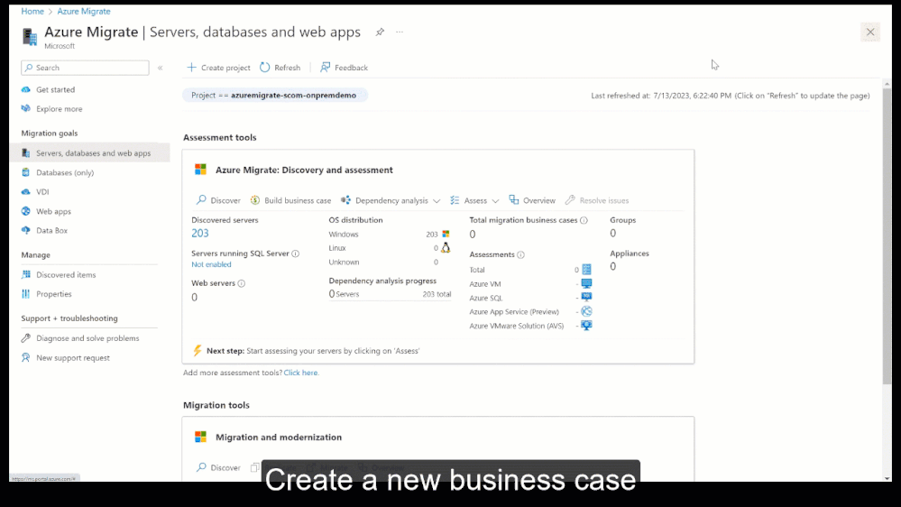Click the Appliances count value
Viewport: 901px width, 507px height.
pyautogui.click(x=613, y=267)
